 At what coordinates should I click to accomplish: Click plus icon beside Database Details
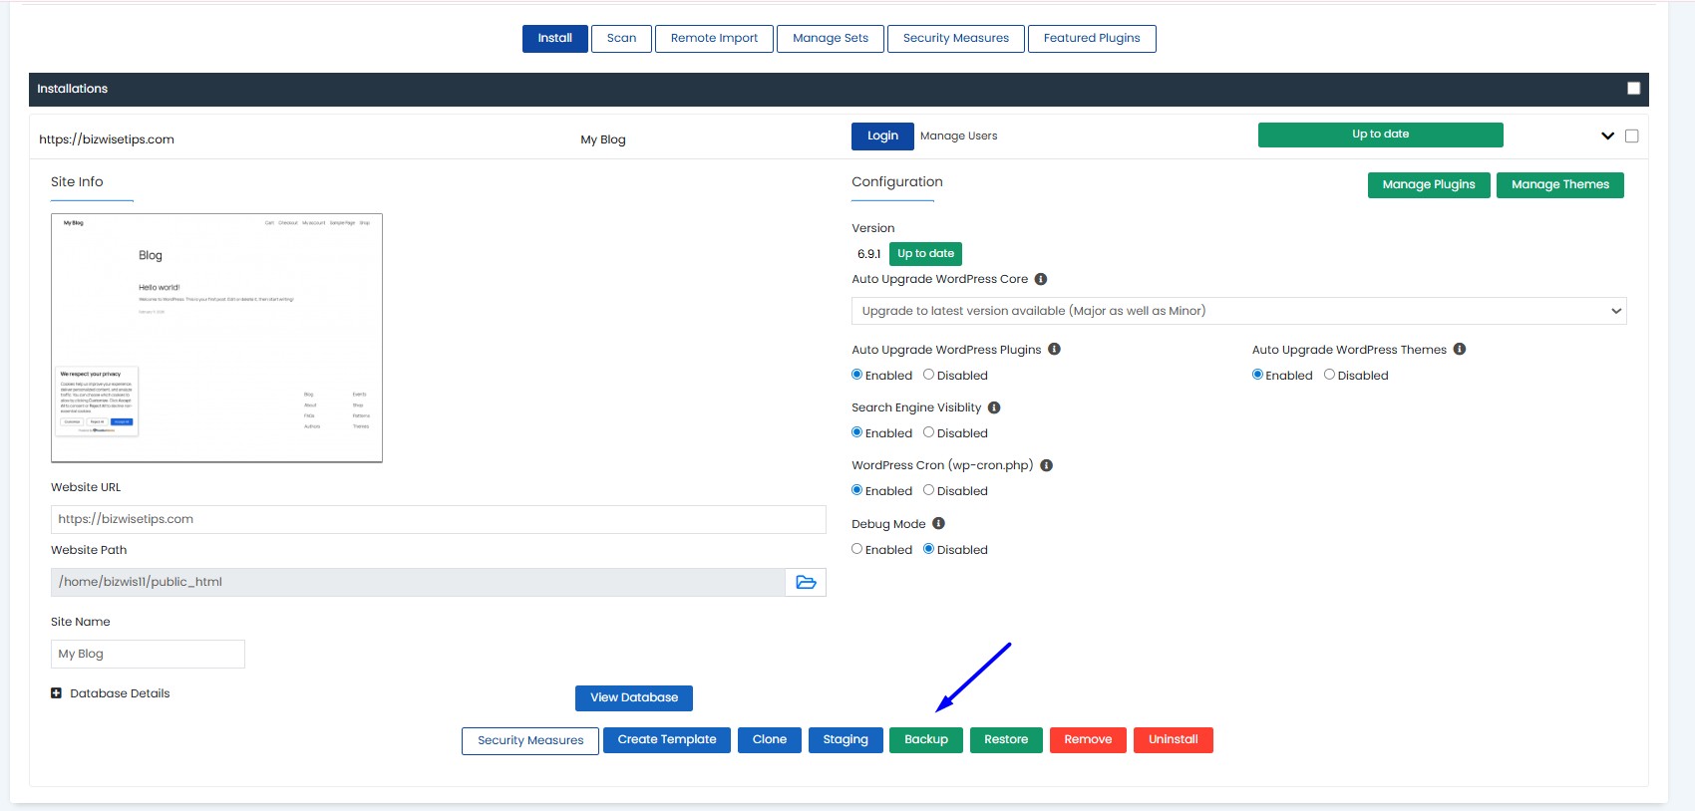click(x=57, y=693)
